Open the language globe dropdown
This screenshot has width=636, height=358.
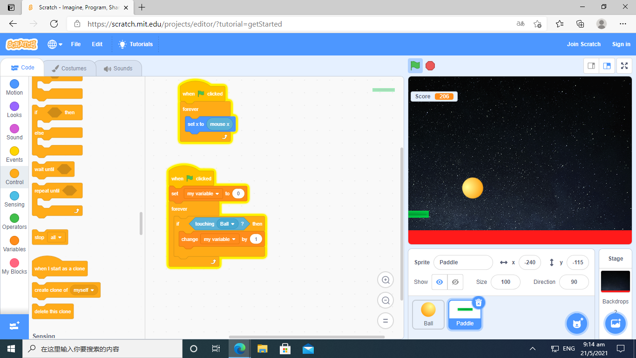[x=55, y=44]
